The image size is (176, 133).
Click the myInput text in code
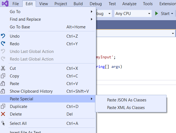pyautogui.click(x=104, y=57)
